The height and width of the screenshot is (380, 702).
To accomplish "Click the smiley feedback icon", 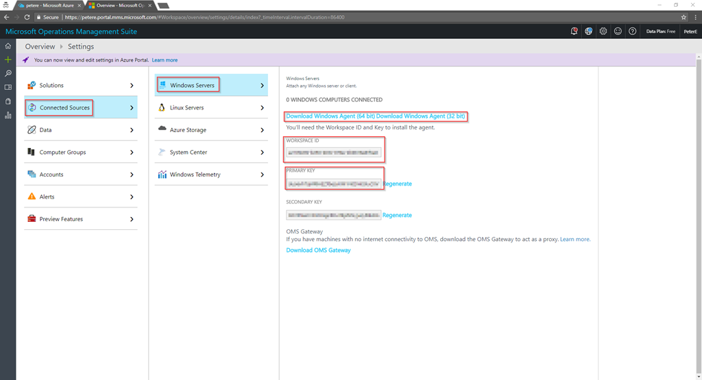I will click(x=618, y=31).
